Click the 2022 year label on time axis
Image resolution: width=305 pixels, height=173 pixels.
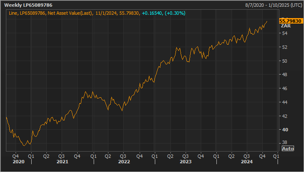(x=124, y=162)
